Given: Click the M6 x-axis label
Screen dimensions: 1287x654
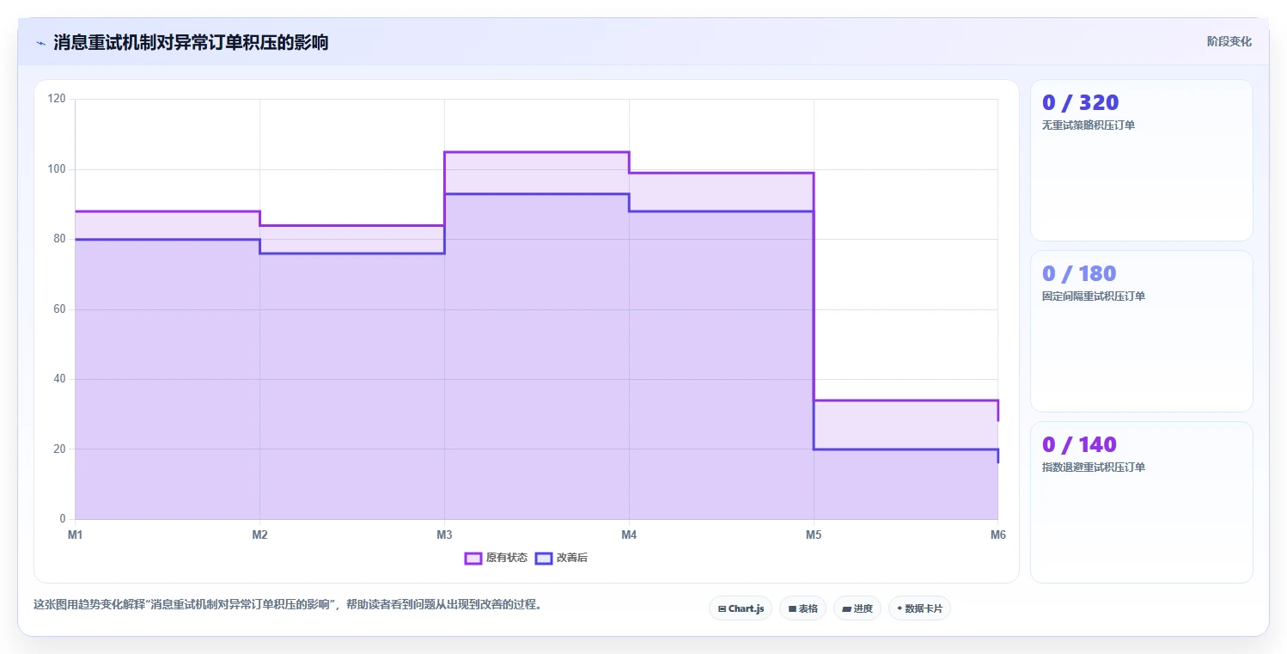Looking at the screenshot, I should coord(997,535).
